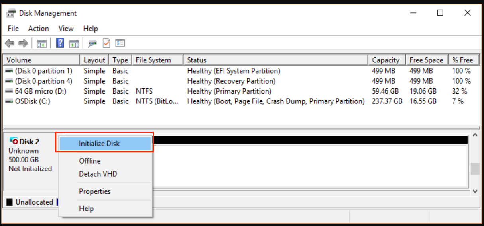
Task: Click the Disk 2 not-initialized disk icon
Action: pyautogui.click(x=14, y=141)
